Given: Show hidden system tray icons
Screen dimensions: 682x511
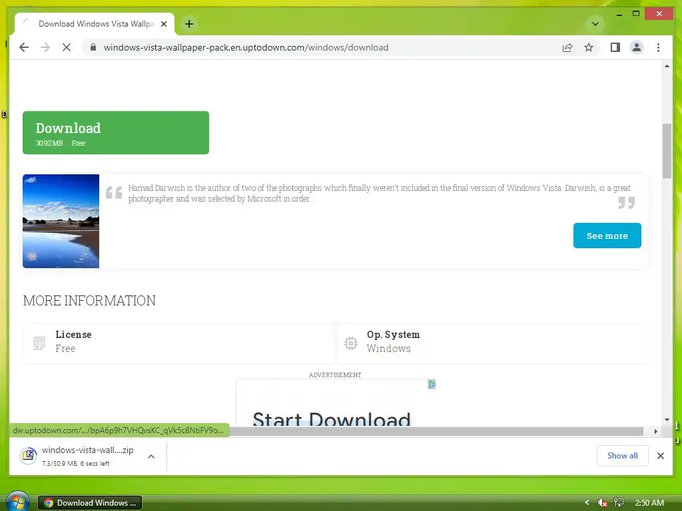Looking at the screenshot, I should (x=587, y=502).
